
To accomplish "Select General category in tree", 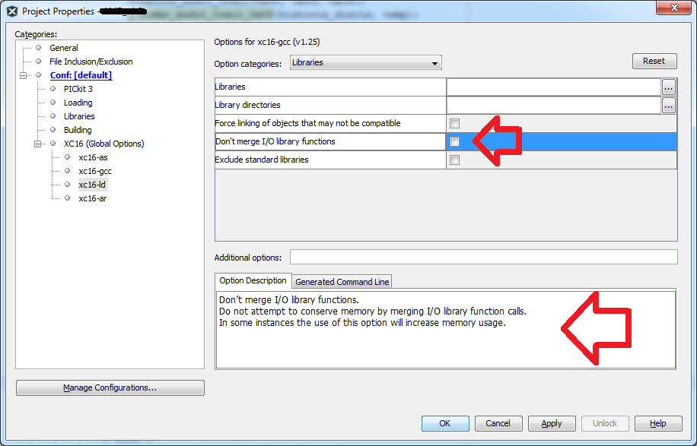I will click(x=64, y=48).
